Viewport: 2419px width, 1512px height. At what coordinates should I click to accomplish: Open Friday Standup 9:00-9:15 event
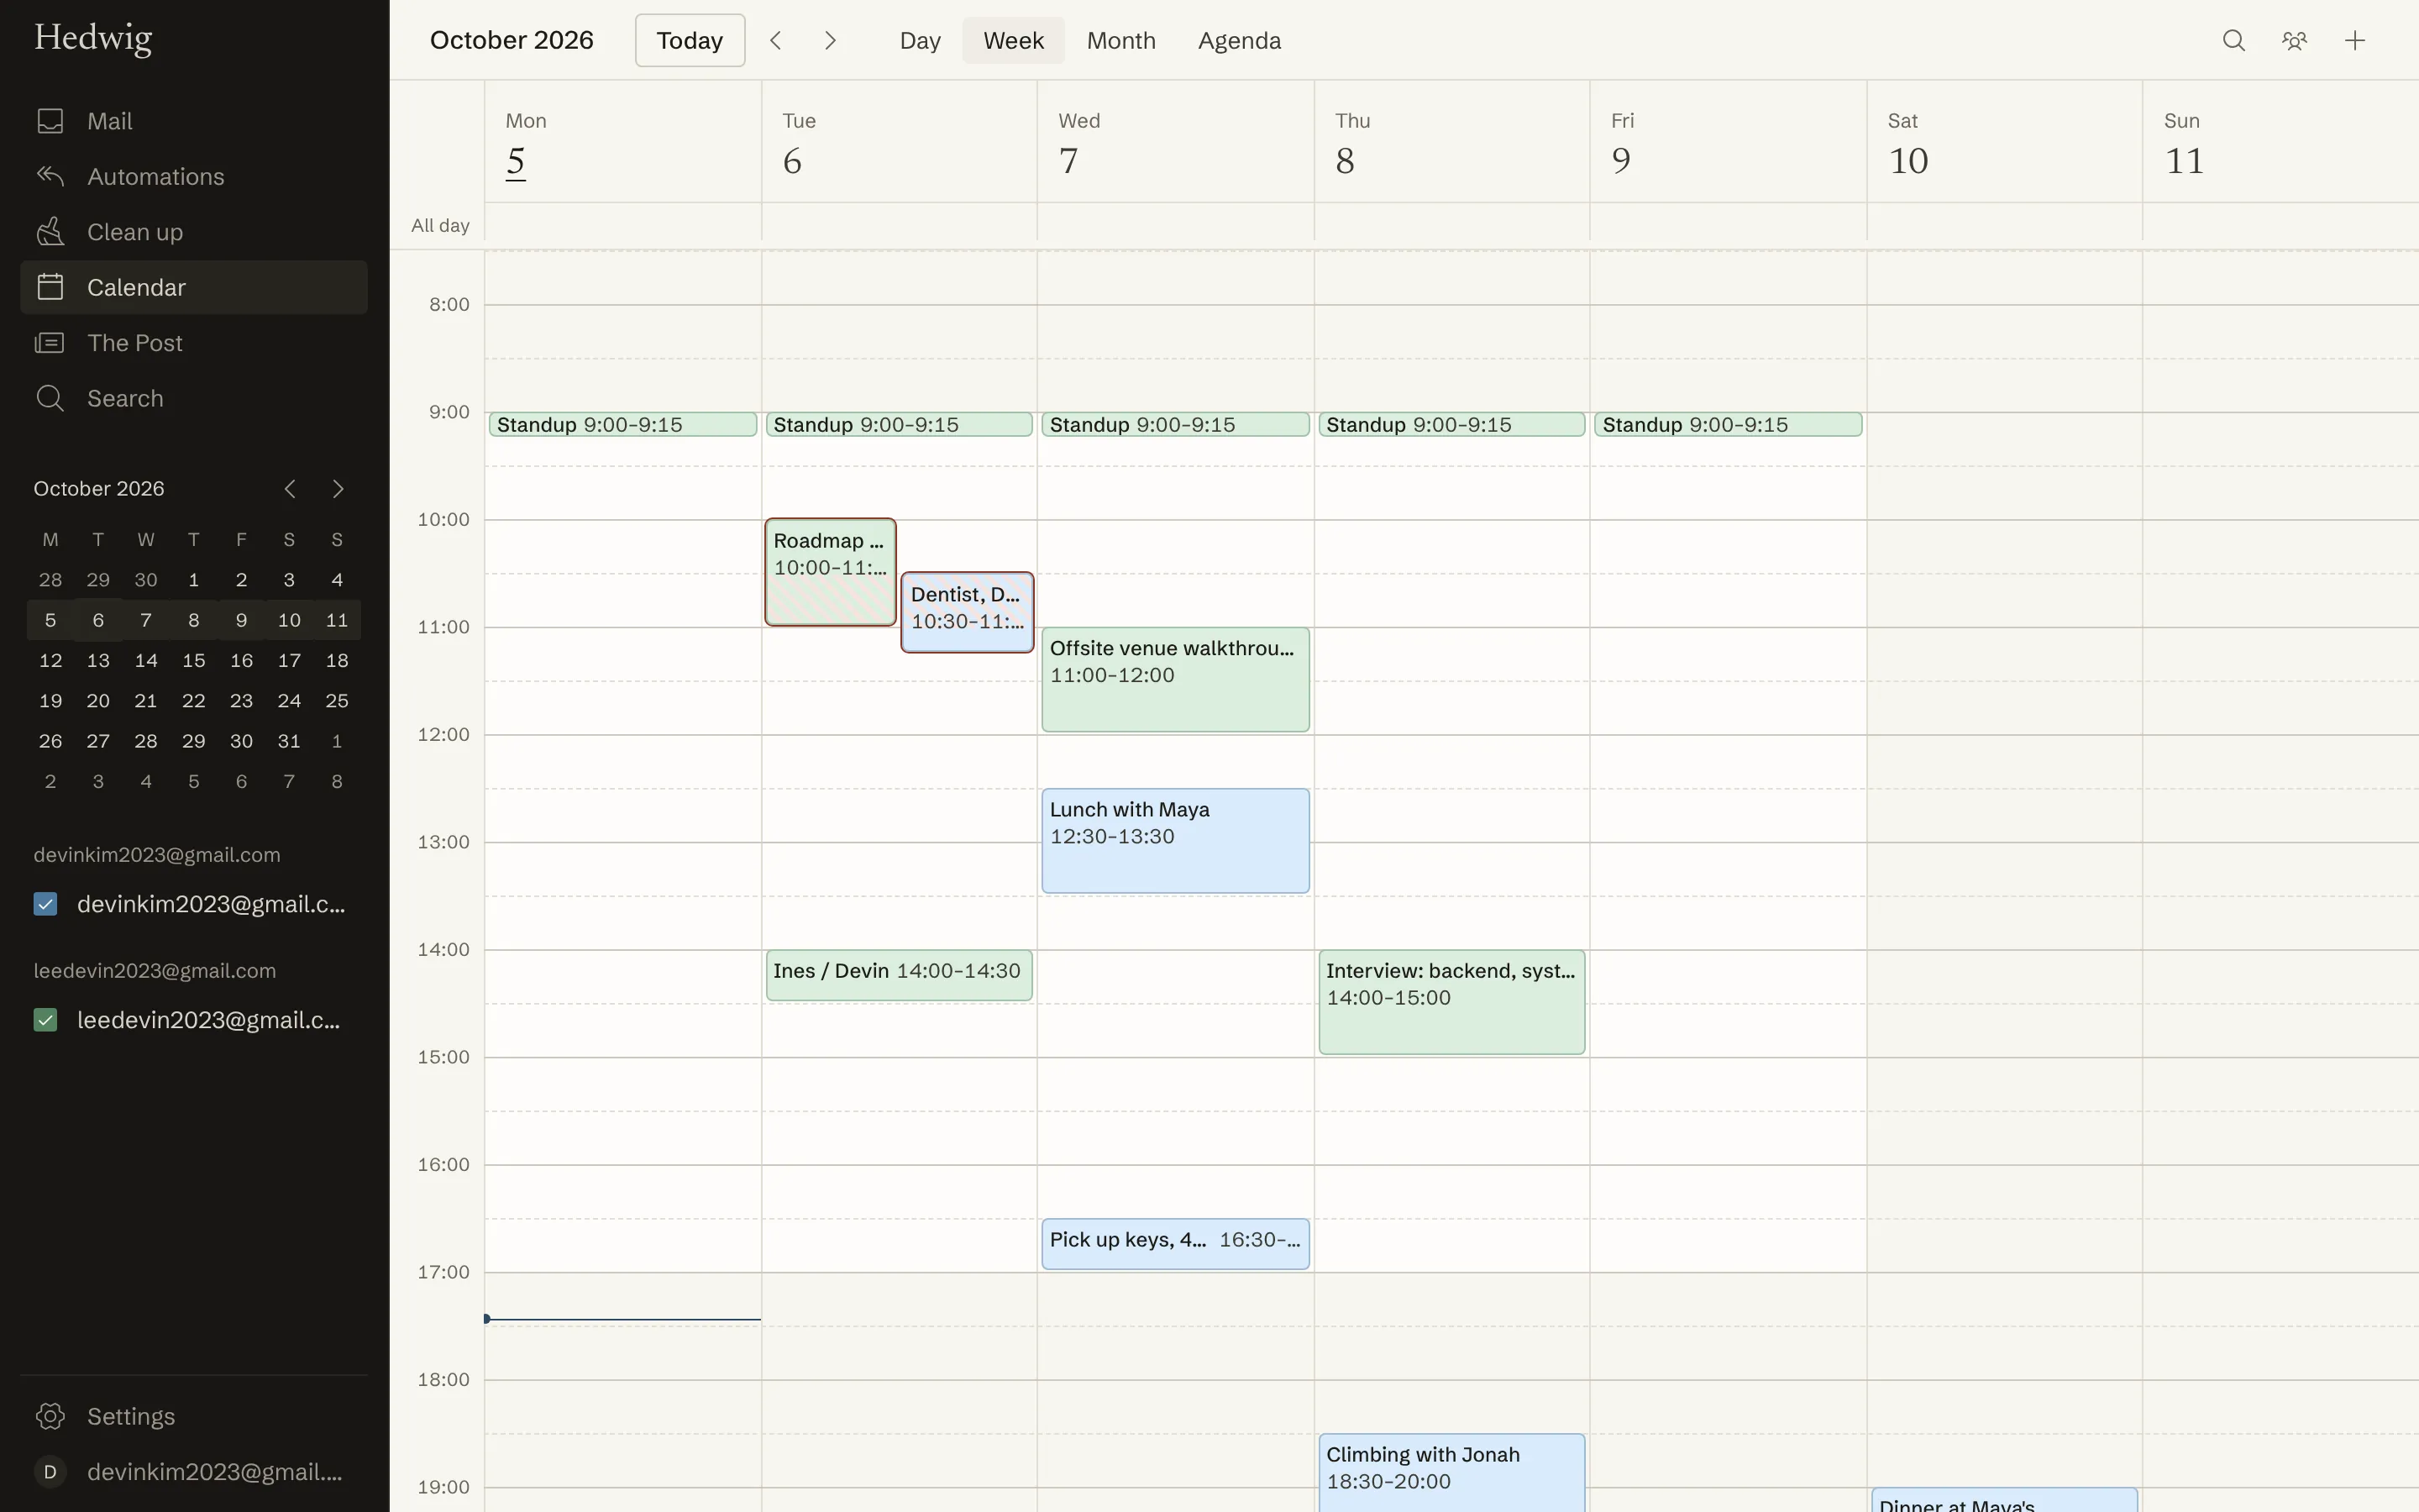tap(1729, 424)
